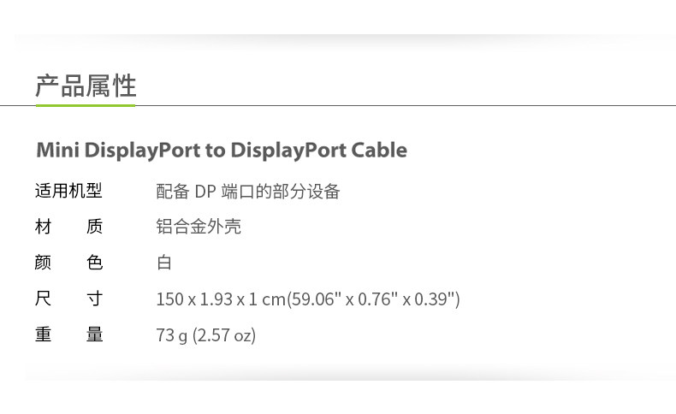Image resolution: width=676 pixels, height=414 pixels.
Task: Select the 铝合金外壳 material value
Action: click(199, 227)
